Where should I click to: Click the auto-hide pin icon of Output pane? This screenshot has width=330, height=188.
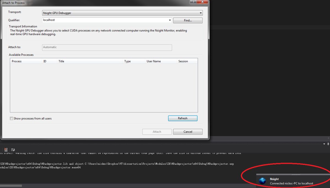(328, 144)
